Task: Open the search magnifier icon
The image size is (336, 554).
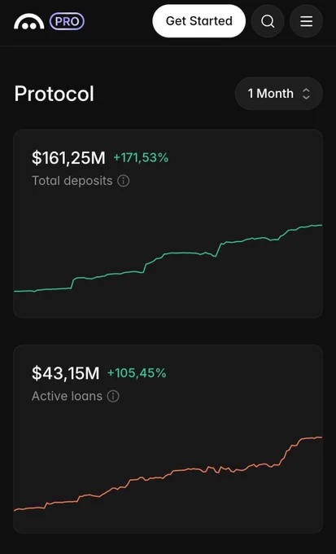Action: click(x=268, y=21)
